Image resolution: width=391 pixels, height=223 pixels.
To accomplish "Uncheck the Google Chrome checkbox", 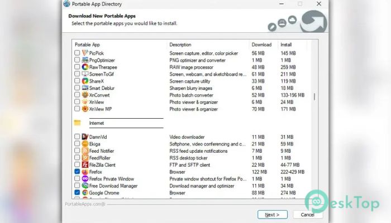I will [77, 192].
